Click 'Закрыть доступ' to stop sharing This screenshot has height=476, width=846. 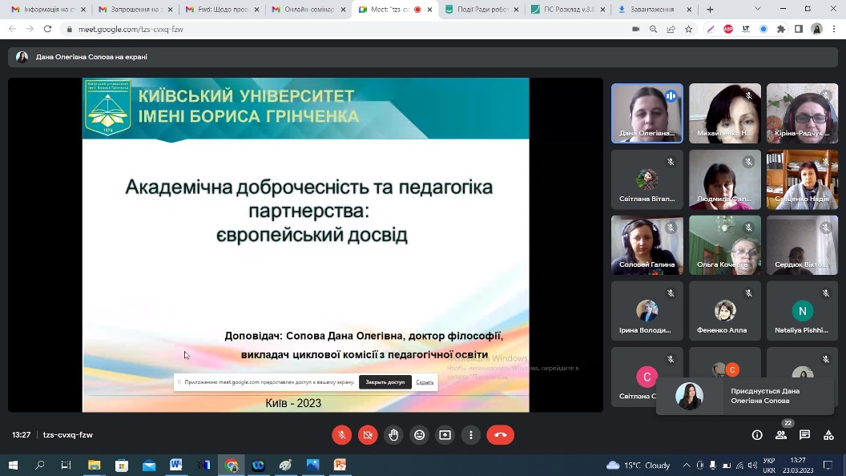(x=385, y=382)
